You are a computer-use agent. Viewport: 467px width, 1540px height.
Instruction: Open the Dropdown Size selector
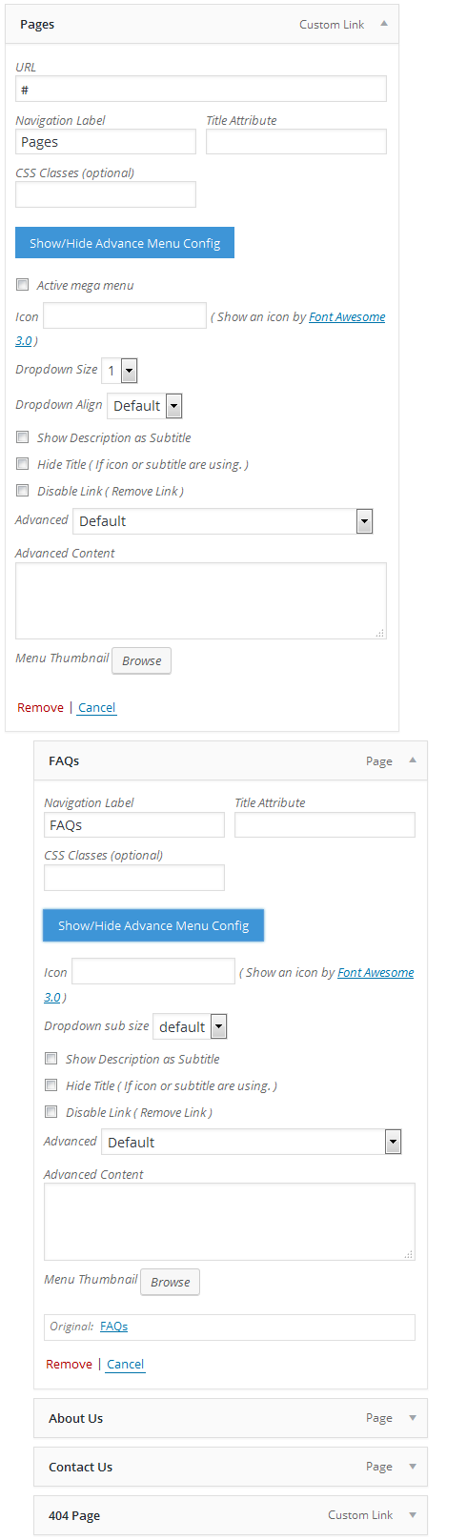[119, 371]
